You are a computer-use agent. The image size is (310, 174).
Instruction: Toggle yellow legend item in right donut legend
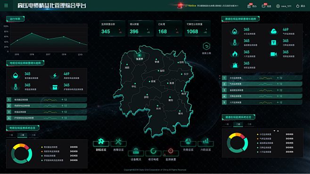264,134
